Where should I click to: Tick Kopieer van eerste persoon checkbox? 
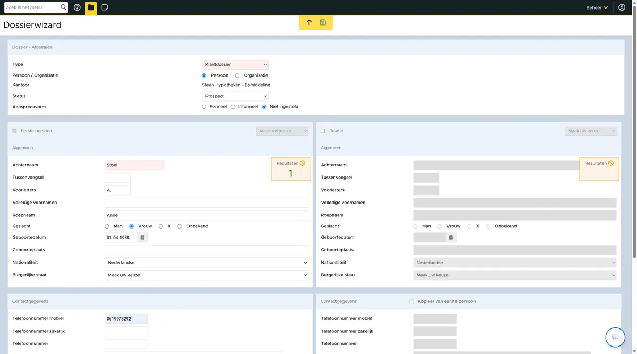[x=411, y=301]
